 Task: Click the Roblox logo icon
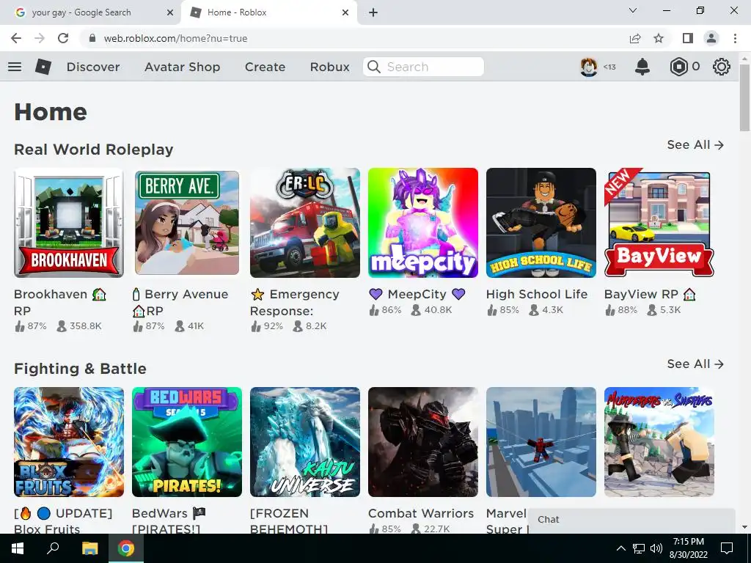pos(43,67)
